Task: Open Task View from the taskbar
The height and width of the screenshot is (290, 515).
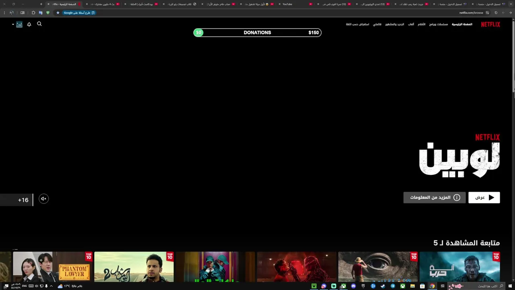Action: click(x=443, y=286)
